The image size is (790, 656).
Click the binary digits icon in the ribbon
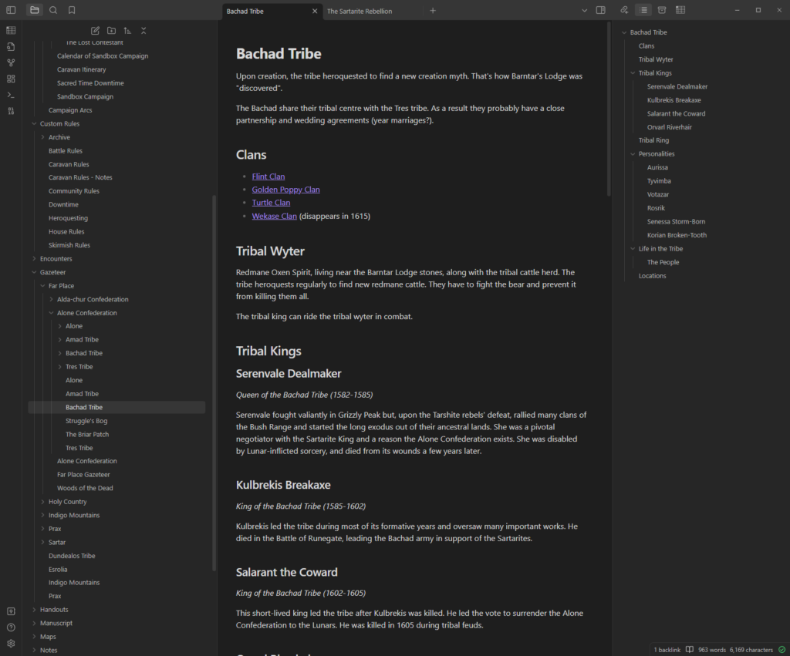click(x=11, y=111)
